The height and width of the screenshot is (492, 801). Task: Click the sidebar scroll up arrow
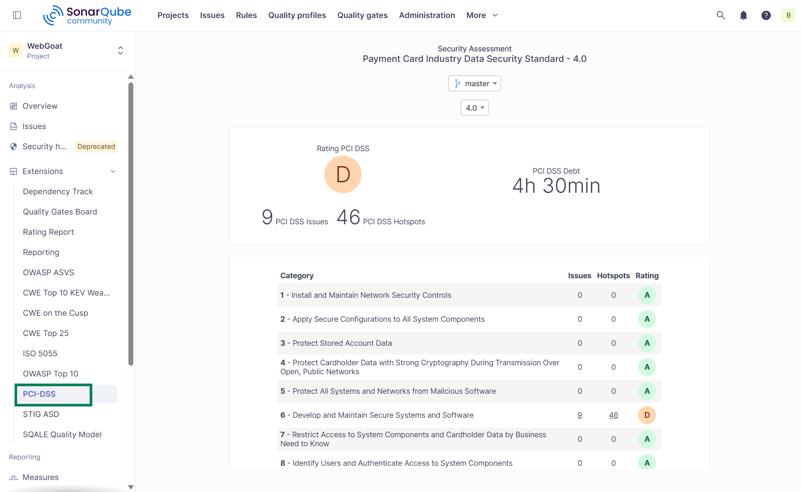(x=131, y=77)
